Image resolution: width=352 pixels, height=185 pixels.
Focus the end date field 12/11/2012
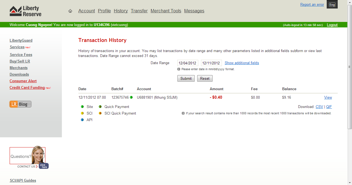click(211, 63)
